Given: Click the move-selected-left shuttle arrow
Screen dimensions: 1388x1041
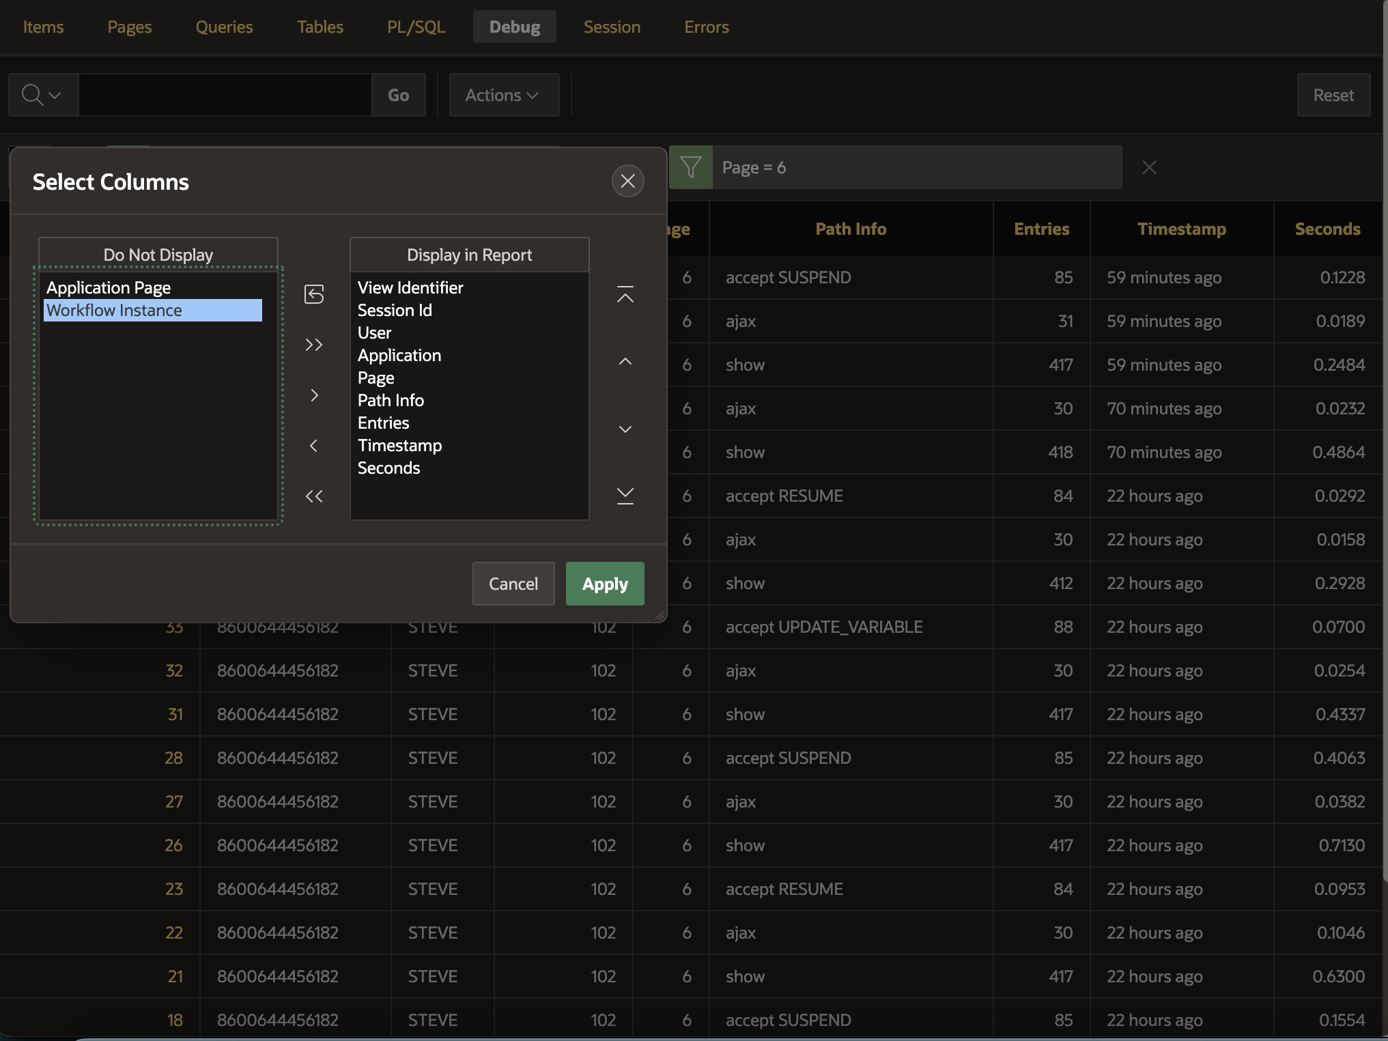Looking at the screenshot, I should pyautogui.click(x=314, y=445).
